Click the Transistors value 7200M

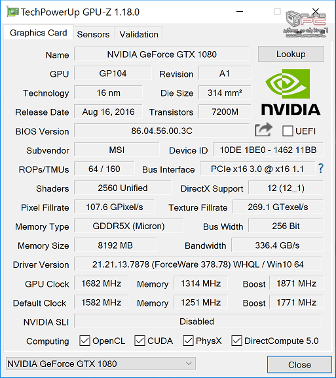coord(225,112)
